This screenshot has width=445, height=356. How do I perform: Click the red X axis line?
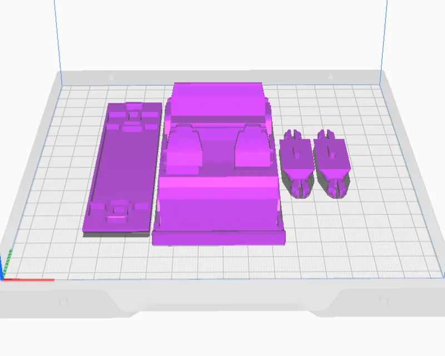tap(28, 280)
